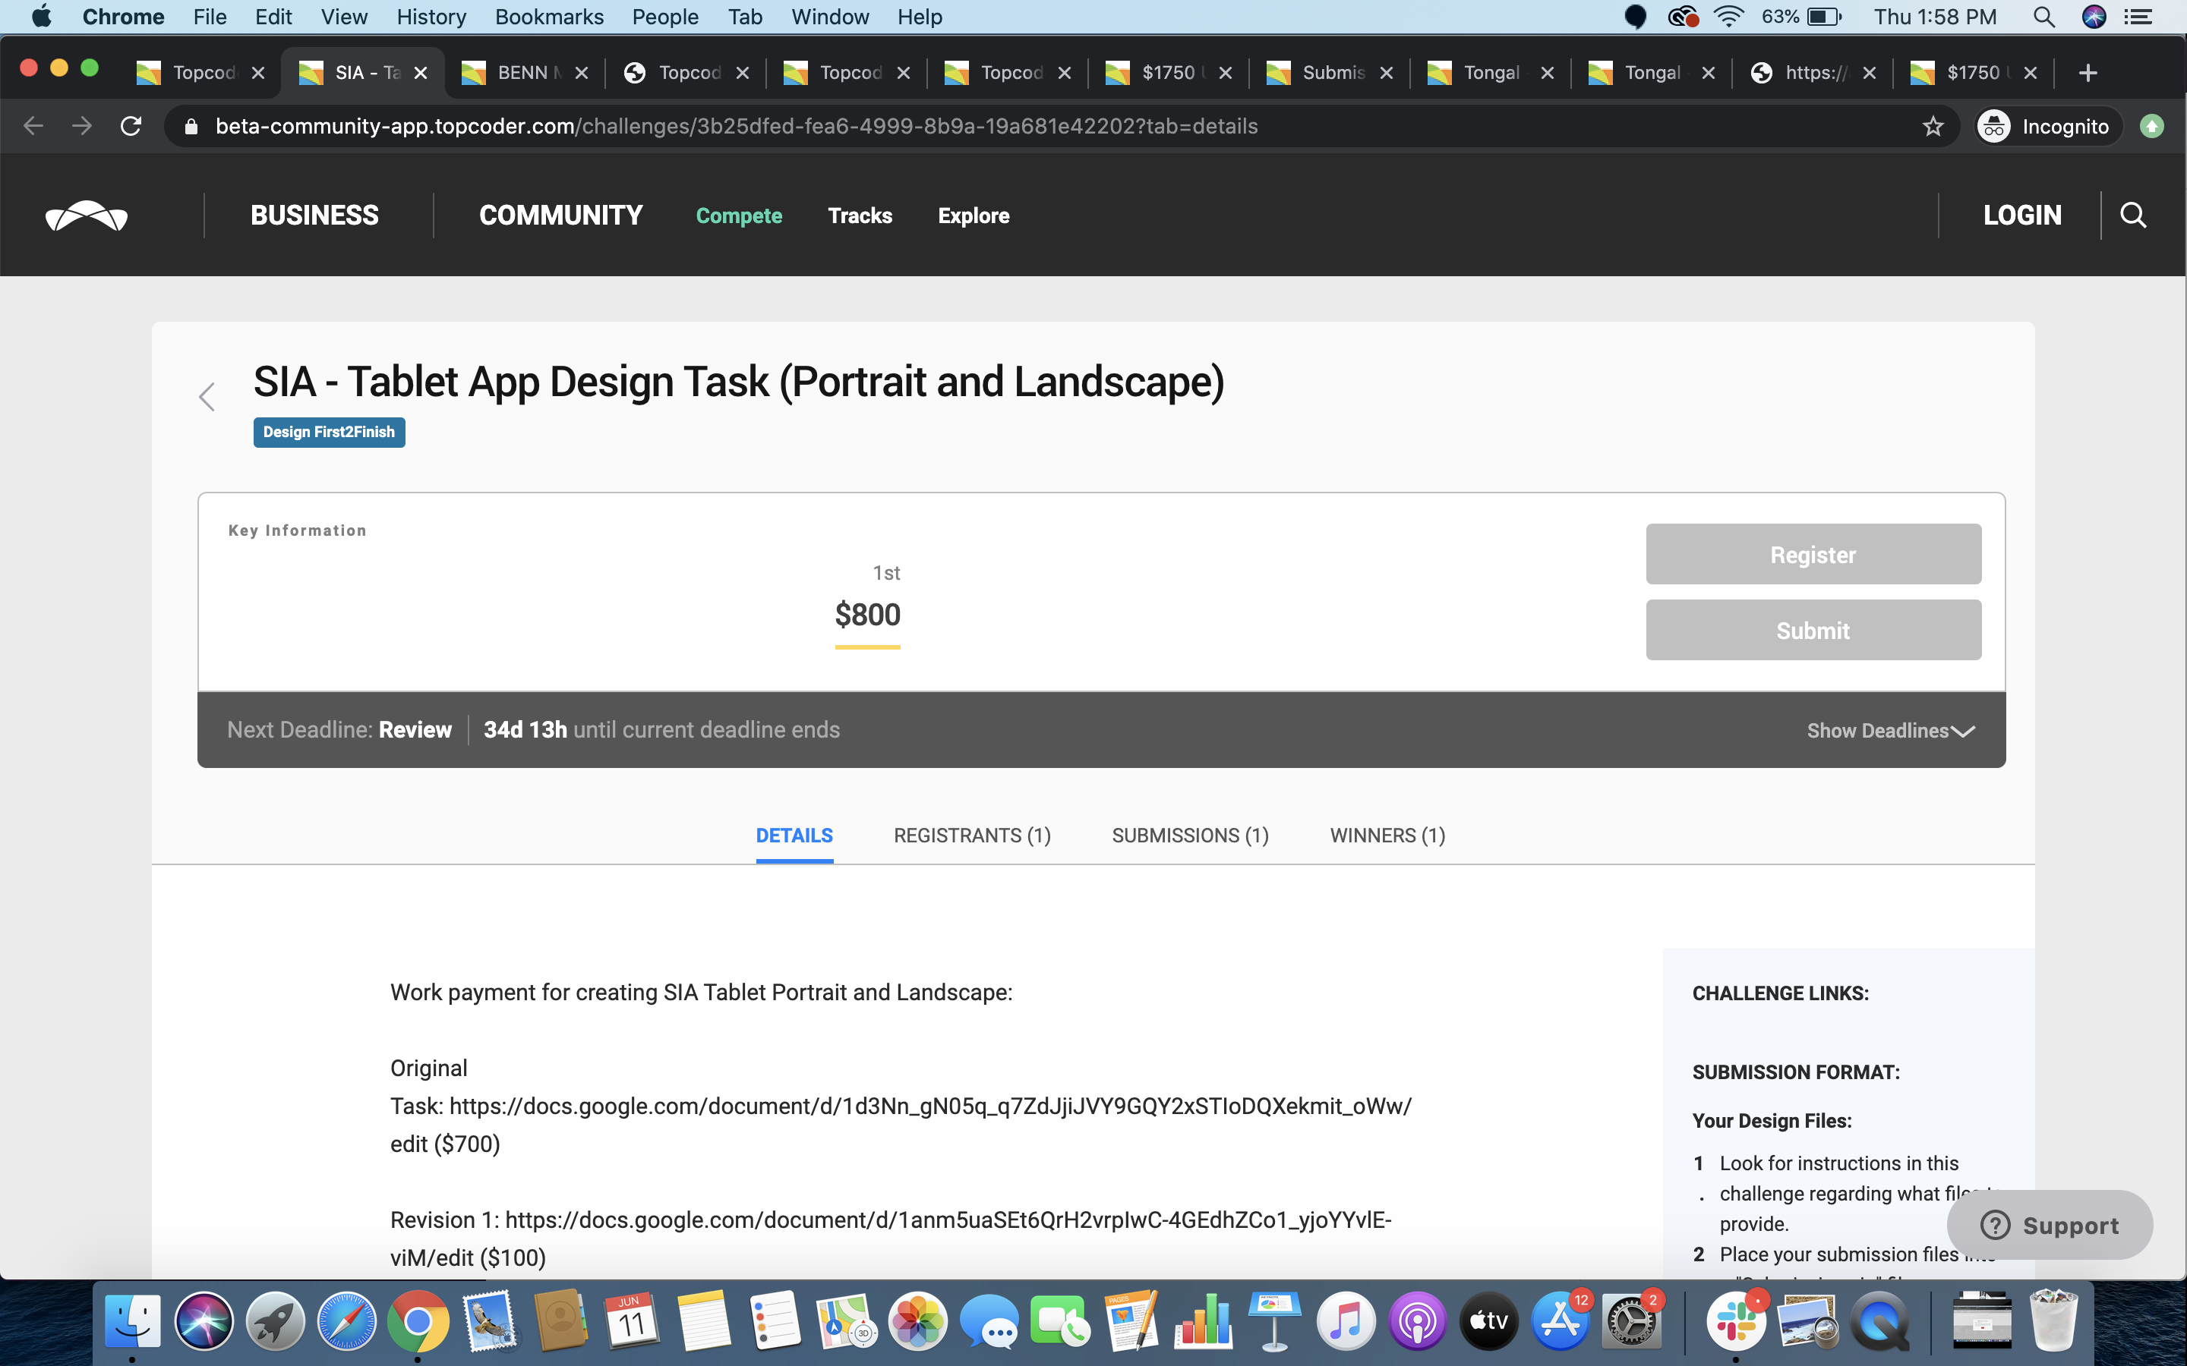This screenshot has width=2187, height=1366.
Task: Open Slack from the dock
Action: coord(1736,1320)
